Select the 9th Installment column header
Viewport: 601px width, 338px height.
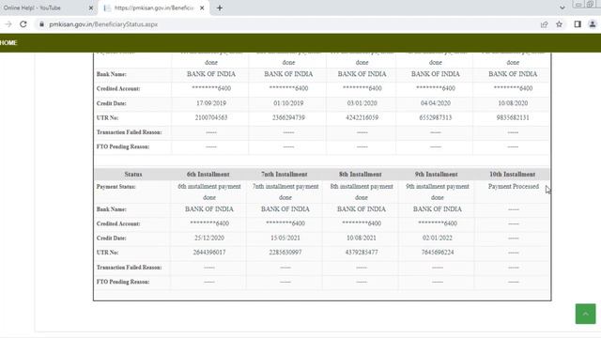(x=436, y=175)
